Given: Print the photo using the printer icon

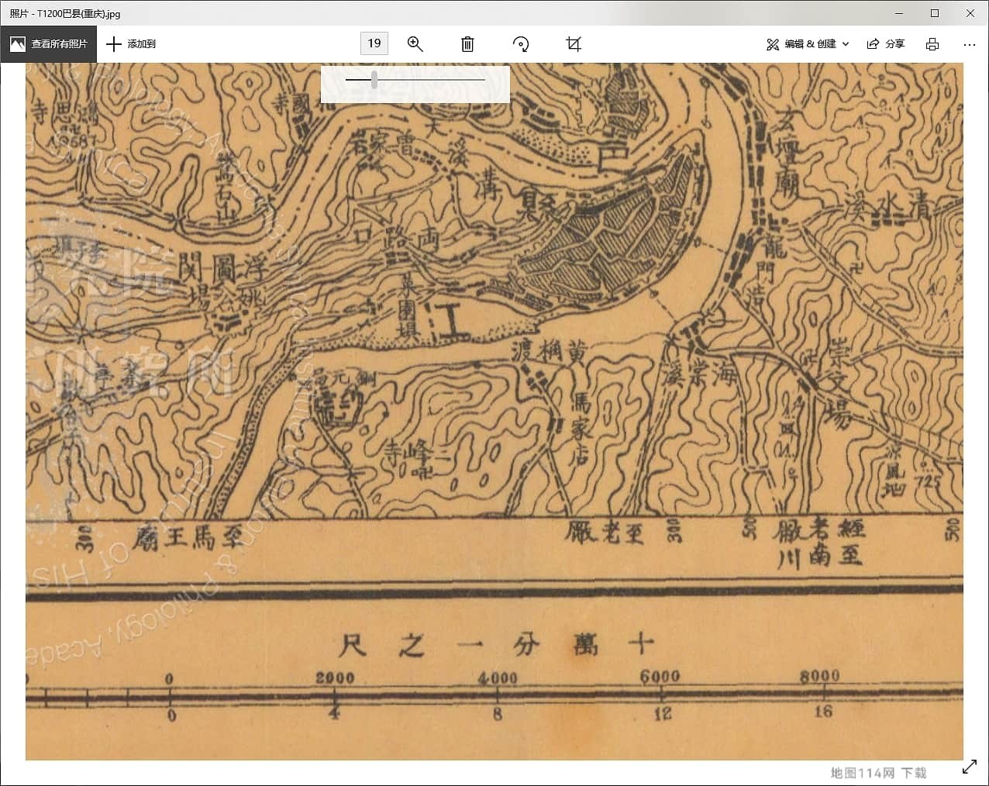Looking at the screenshot, I should [x=932, y=44].
